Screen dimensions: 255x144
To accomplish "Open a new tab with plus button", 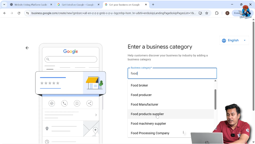I will 153,4.
